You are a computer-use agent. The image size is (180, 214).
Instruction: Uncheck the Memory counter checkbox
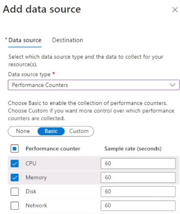15,178
